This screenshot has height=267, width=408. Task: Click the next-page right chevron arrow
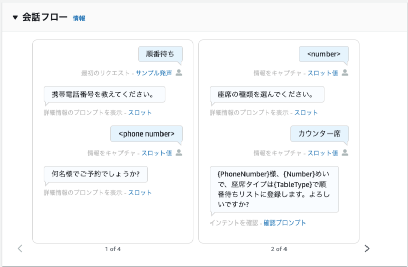pyautogui.click(x=367, y=248)
